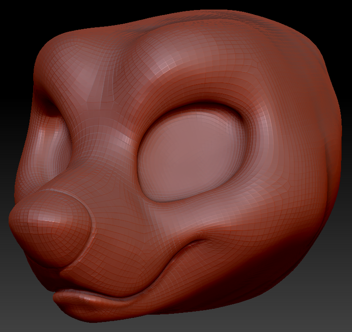Click the nose tip of the sculpted head

click(x=50, y=228)
